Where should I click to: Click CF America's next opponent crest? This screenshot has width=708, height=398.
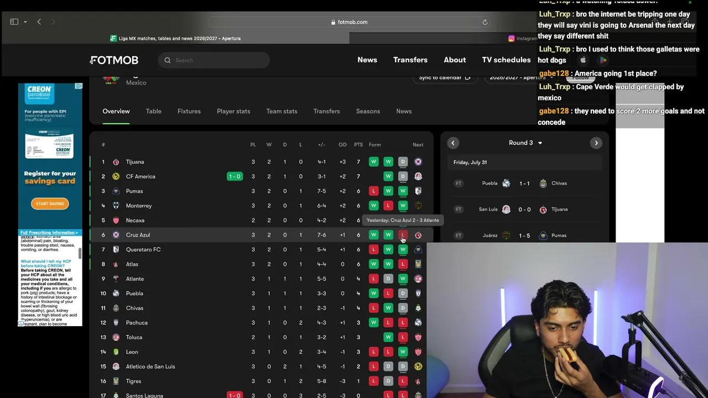tap(418, 176)
